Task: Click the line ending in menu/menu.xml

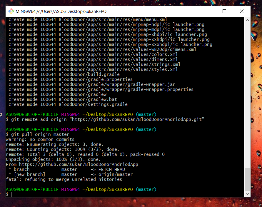Action: (x=88, y=19)
